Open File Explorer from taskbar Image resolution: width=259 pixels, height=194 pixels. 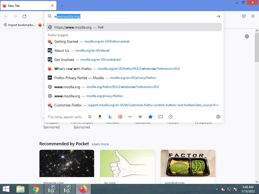click(20, 189)
